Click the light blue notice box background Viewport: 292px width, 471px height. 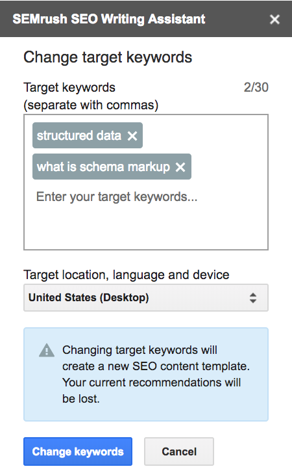(x=146, y=413)
